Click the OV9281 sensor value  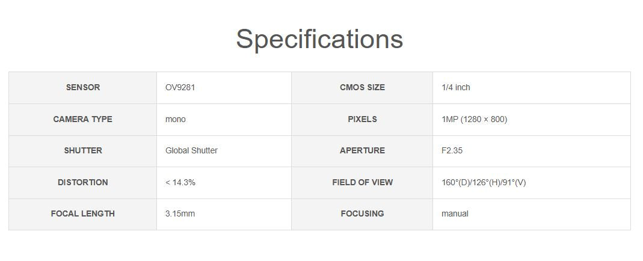point(180,88)
